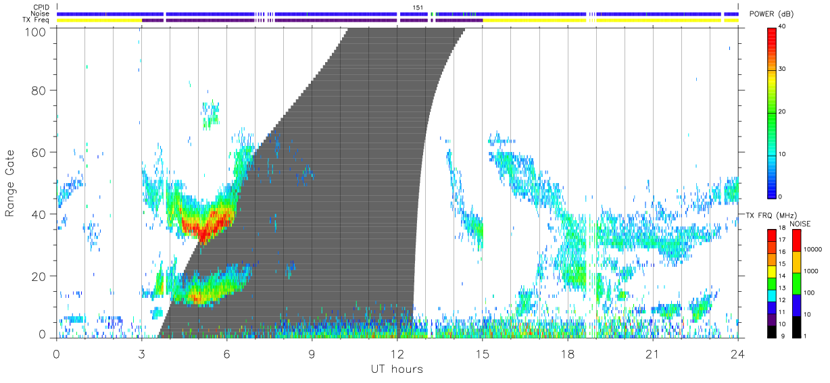Click the "100" tick on the NOISE colorbar
Screen dimensions: 830x383
point(810,293)
